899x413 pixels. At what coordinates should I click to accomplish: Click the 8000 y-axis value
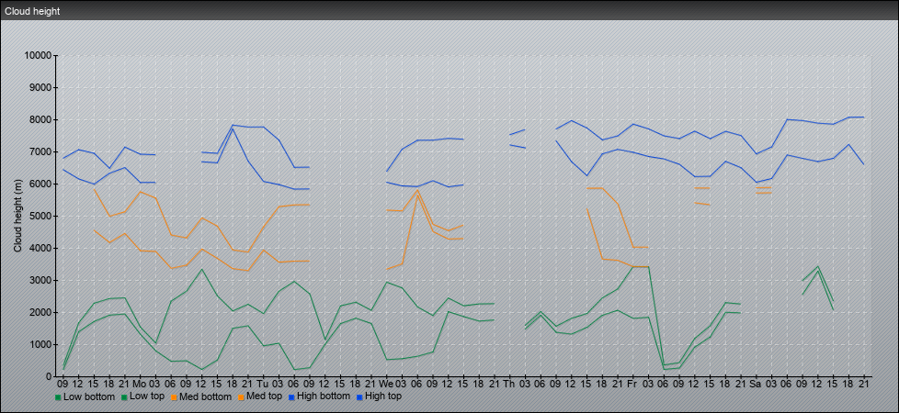pos(40,119)
